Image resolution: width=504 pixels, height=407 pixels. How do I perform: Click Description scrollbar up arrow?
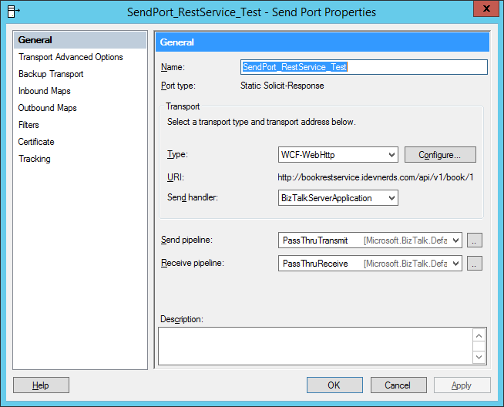click(479, 335)
